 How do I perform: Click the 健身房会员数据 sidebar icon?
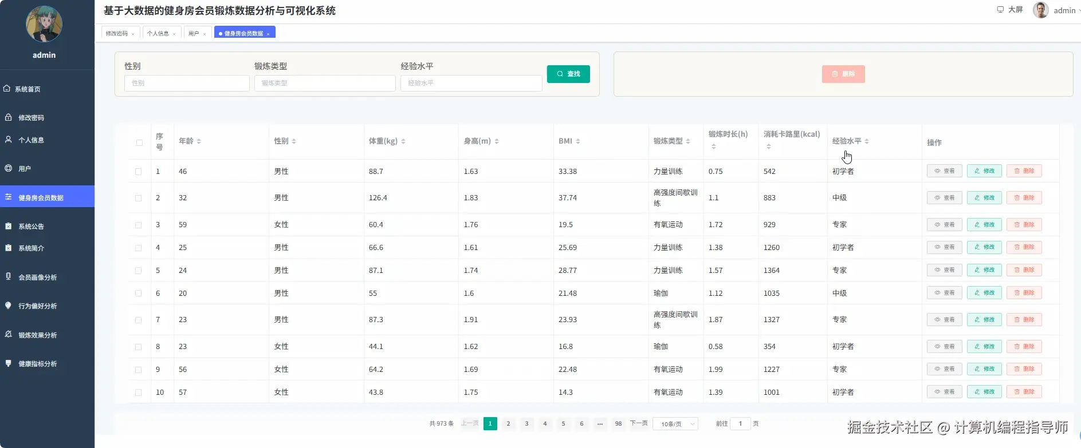pyautogui.click(x=9, y=197)
